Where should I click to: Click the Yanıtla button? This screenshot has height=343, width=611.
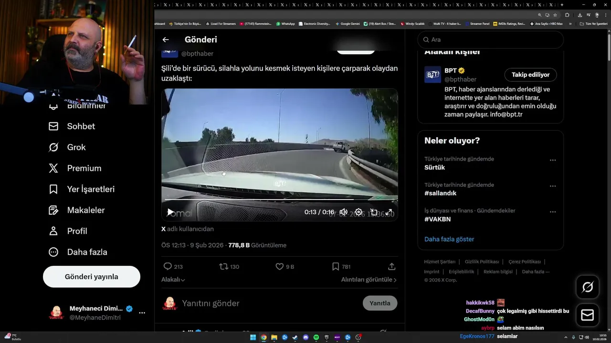[380, 303]
